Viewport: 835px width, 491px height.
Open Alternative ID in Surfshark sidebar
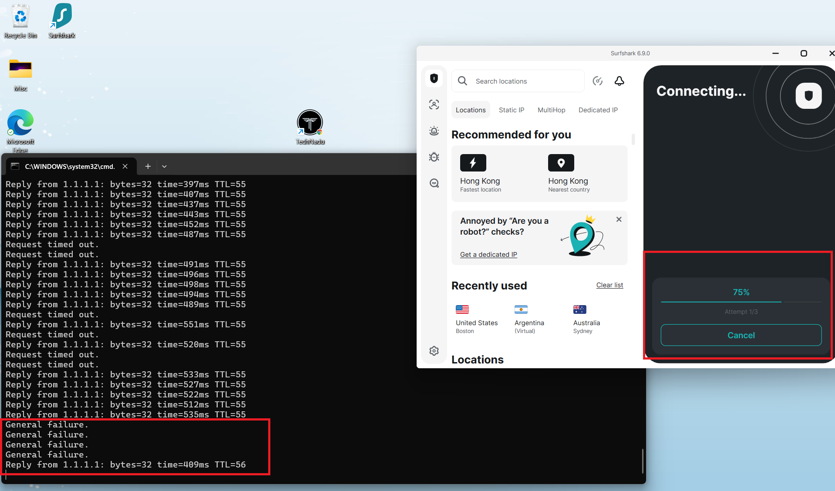tap(434, 104)
